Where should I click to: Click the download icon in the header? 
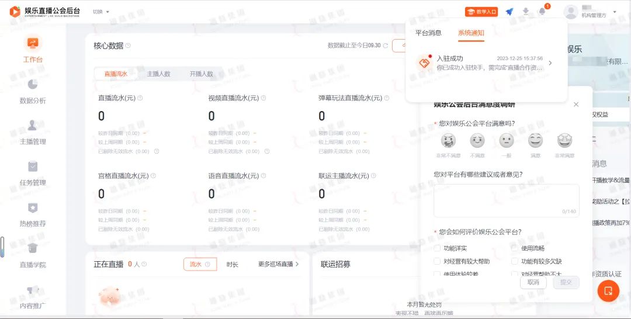[526, 11]
